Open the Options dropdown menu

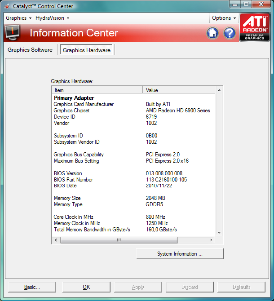224,18
